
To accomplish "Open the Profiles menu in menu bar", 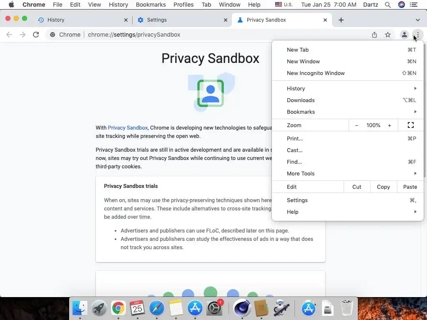I will tap(183, 5).
